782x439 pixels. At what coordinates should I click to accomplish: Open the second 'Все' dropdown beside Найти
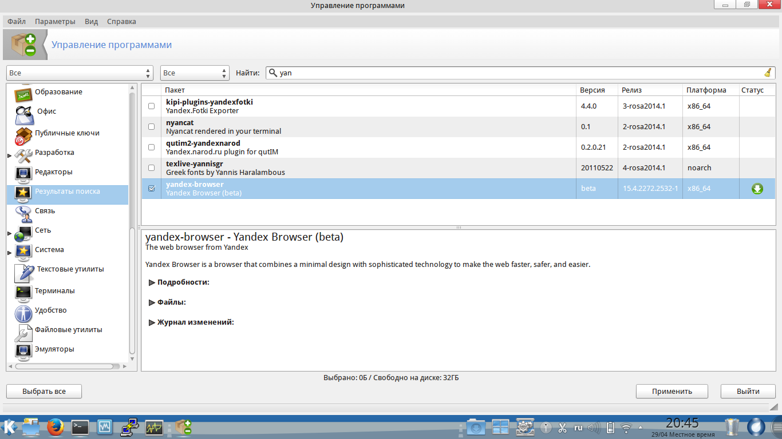(x=195, y=73)
